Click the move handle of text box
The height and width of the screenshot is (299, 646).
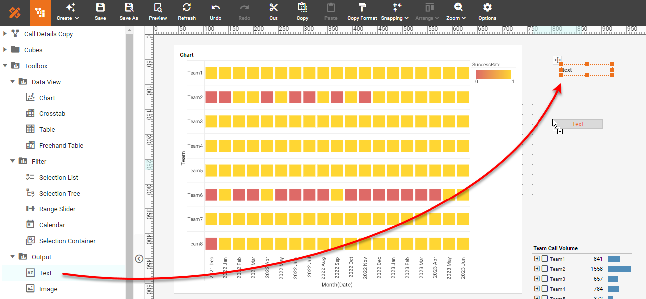pyautogui.click(x=557, y=60)
